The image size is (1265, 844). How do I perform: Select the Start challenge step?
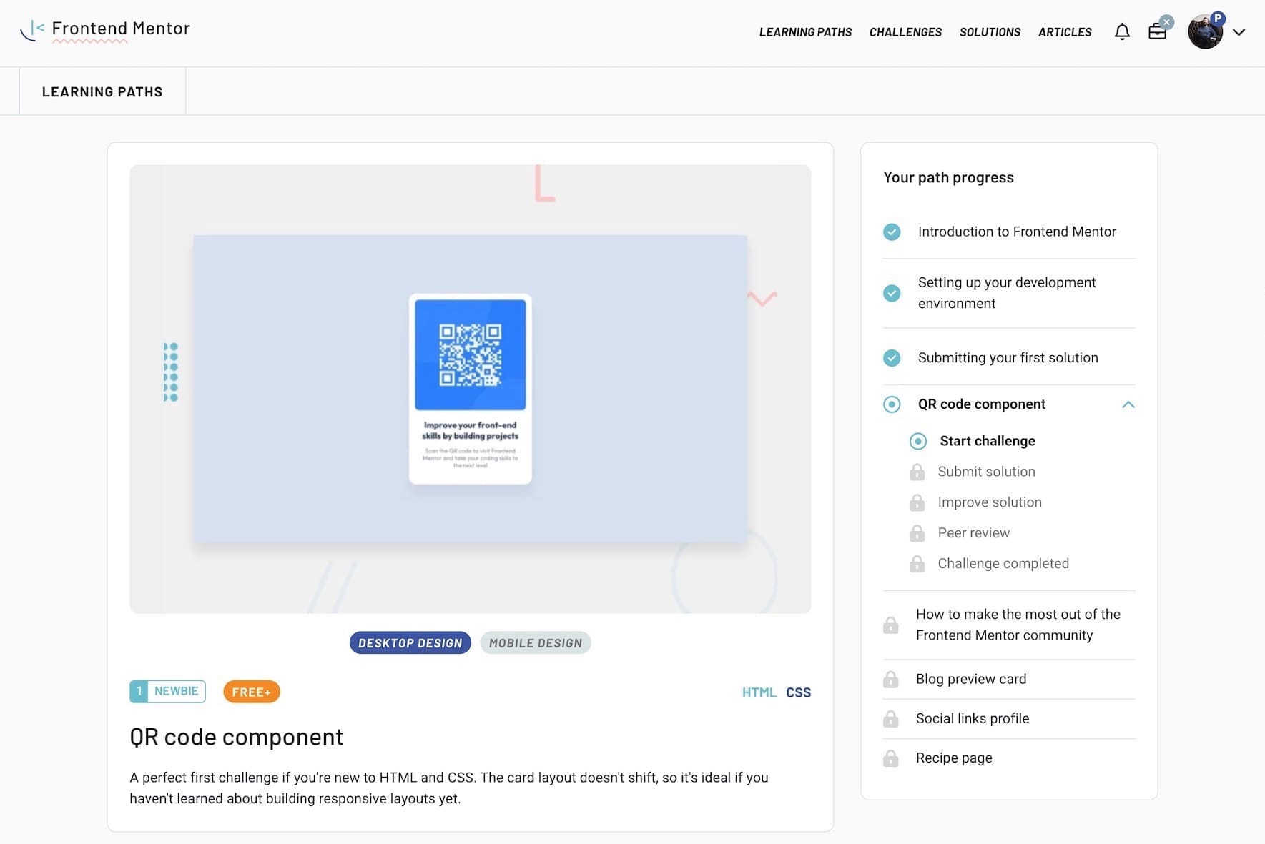[x=988, y=441]
